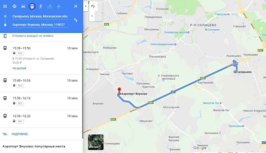Open ПО ШАГАМ step-by-step details

[19, 68]
